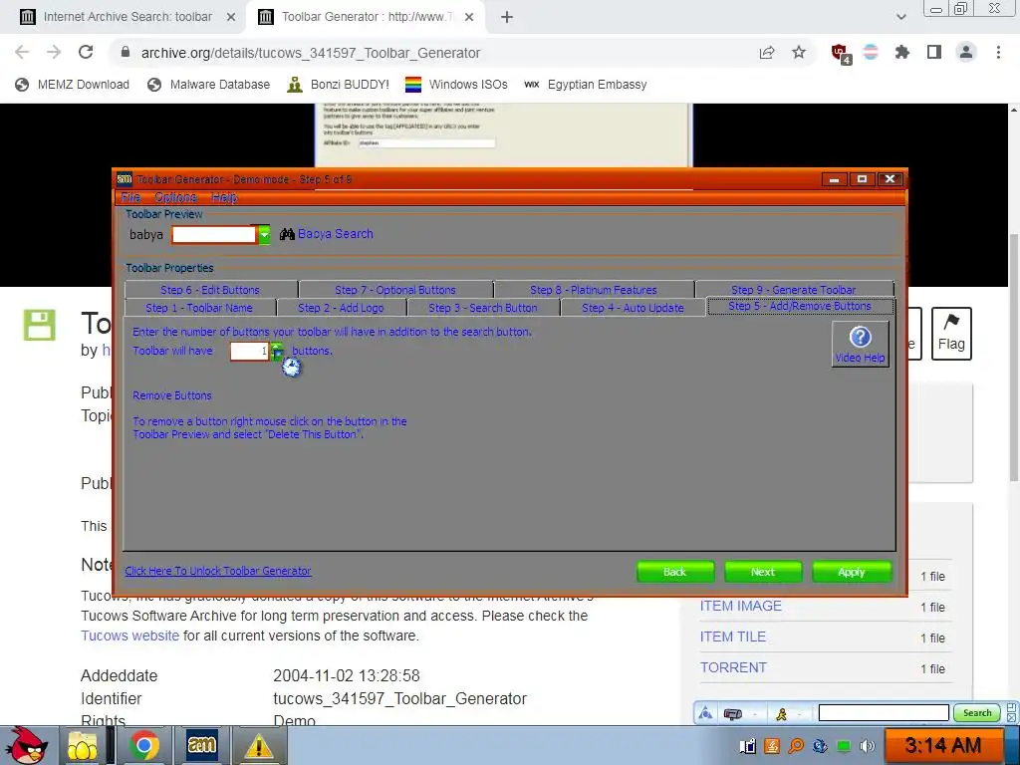Click the orange magnifier tray icon
The image size is (1020, 765).
pyautogui.click(x=796, y=746)
